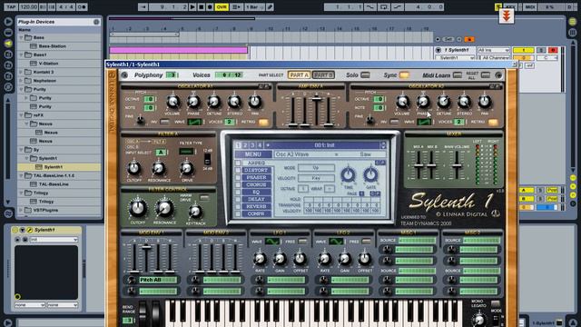Viewport: 581px width, 327px height.
Task: Click the arpeggiator Time knob
Action: 348,174
